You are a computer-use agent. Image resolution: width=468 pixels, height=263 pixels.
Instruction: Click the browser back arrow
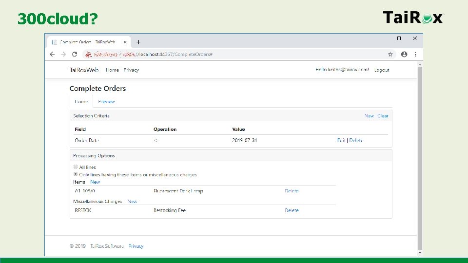[52, 54]
